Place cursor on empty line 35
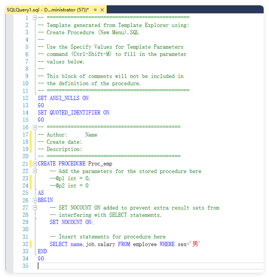This screenshot has width=269, height=278. tap(151, 266)
